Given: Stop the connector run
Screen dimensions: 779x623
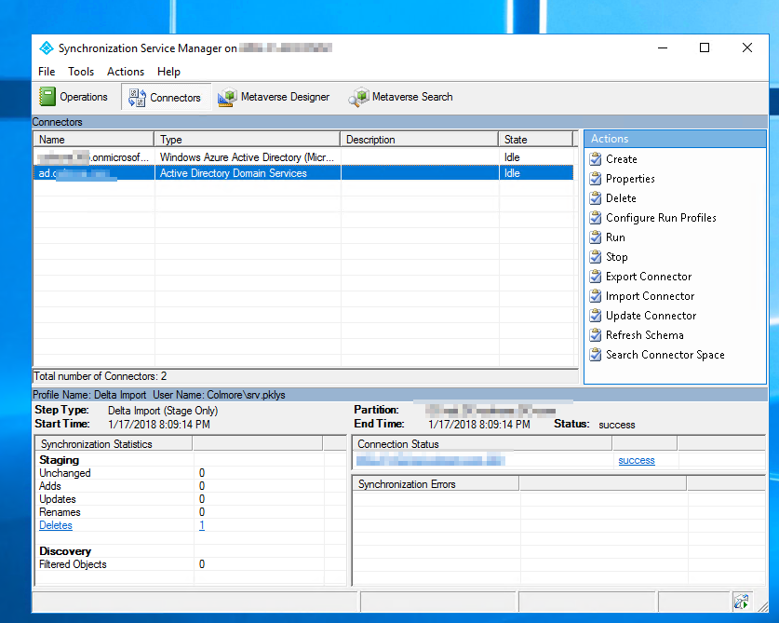Looking at the screenshot, I should [x=616, y=257].
